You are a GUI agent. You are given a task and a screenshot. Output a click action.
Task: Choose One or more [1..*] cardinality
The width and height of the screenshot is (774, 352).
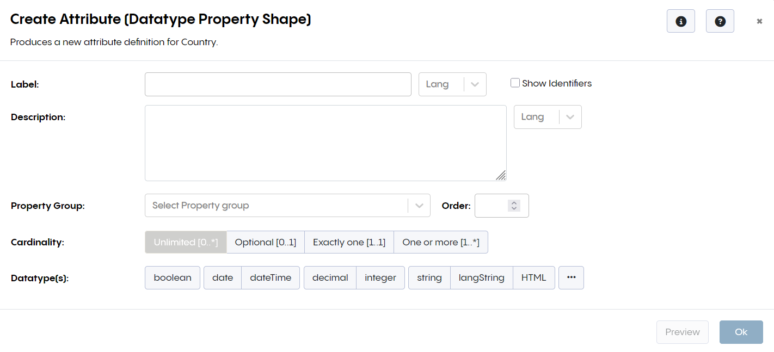[440, 242]
